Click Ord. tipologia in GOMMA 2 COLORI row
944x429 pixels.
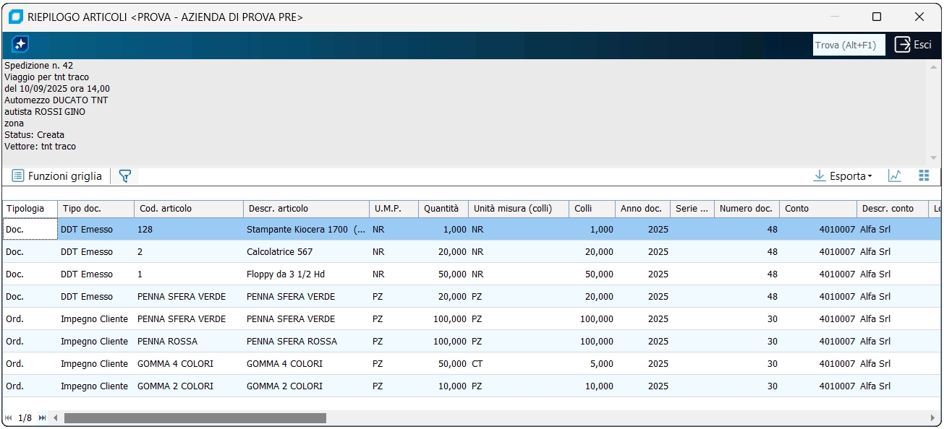point(30,386)
